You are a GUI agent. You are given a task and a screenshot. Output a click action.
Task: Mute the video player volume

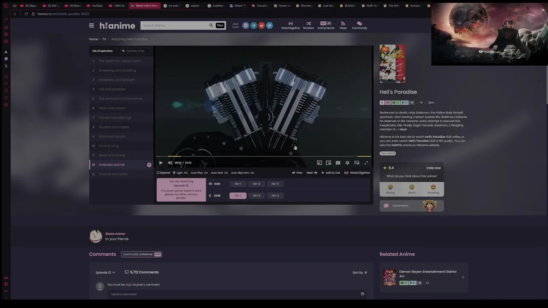click(x=170, y=163)
